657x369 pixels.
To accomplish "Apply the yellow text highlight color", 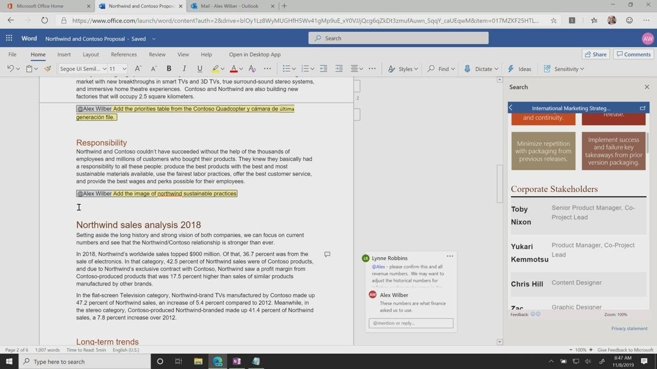I will tap(216, 69).
